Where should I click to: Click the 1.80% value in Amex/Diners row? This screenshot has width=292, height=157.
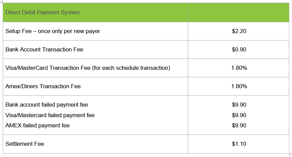239,86
